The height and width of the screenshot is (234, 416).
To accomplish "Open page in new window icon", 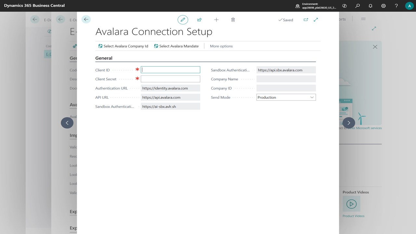I will (x=306, y=20).
